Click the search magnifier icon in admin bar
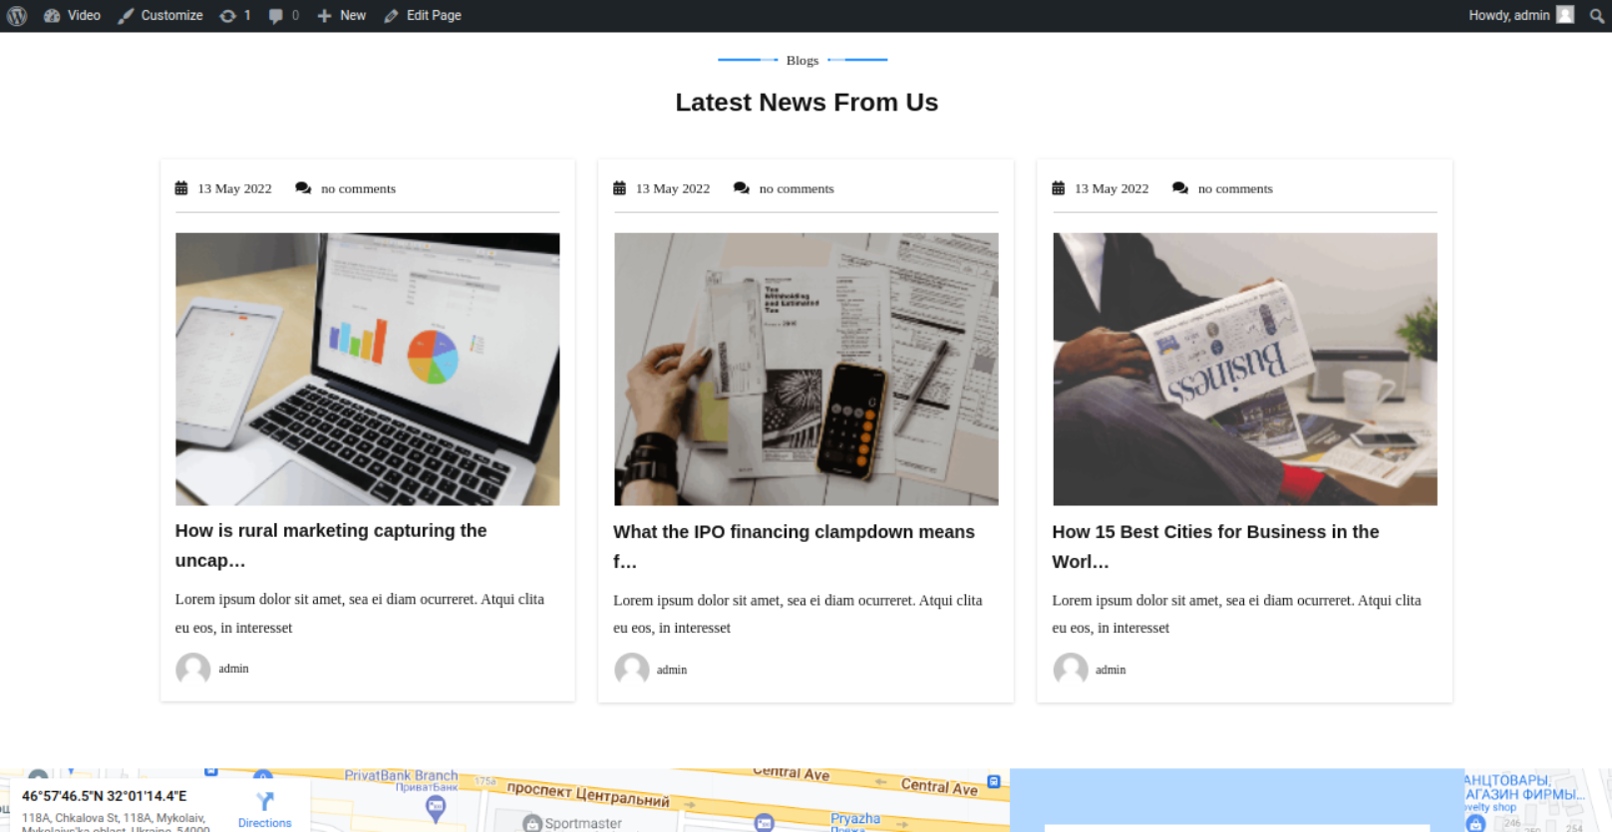Viewport: 1612px width, 832px height. pyautogui.click(x=1596, y=16)
